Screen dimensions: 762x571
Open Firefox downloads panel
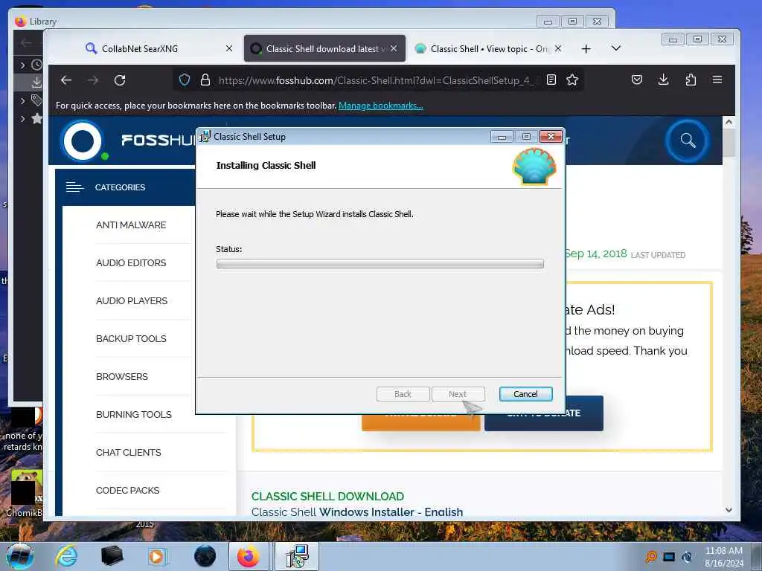click(x=663, y=80)
